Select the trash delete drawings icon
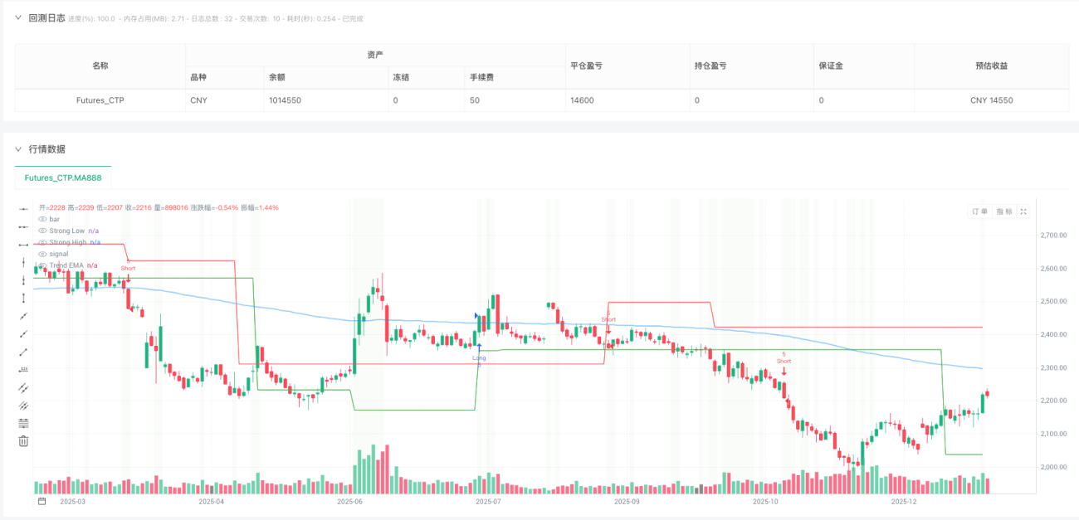 coord(23,441)
